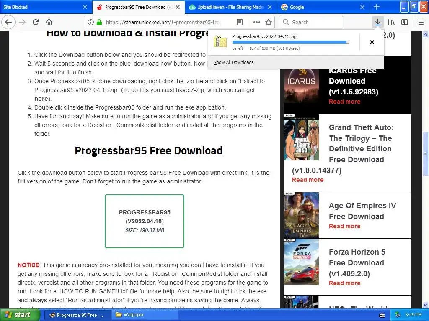The height and width of the screenshot is (321, 429).
Task: Go back to the previous page
Action: 8,22
